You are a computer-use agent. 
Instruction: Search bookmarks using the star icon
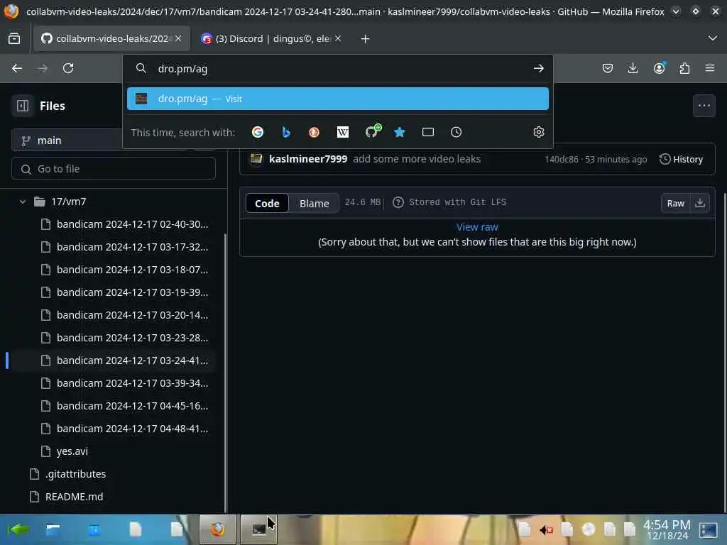[400, 133]
